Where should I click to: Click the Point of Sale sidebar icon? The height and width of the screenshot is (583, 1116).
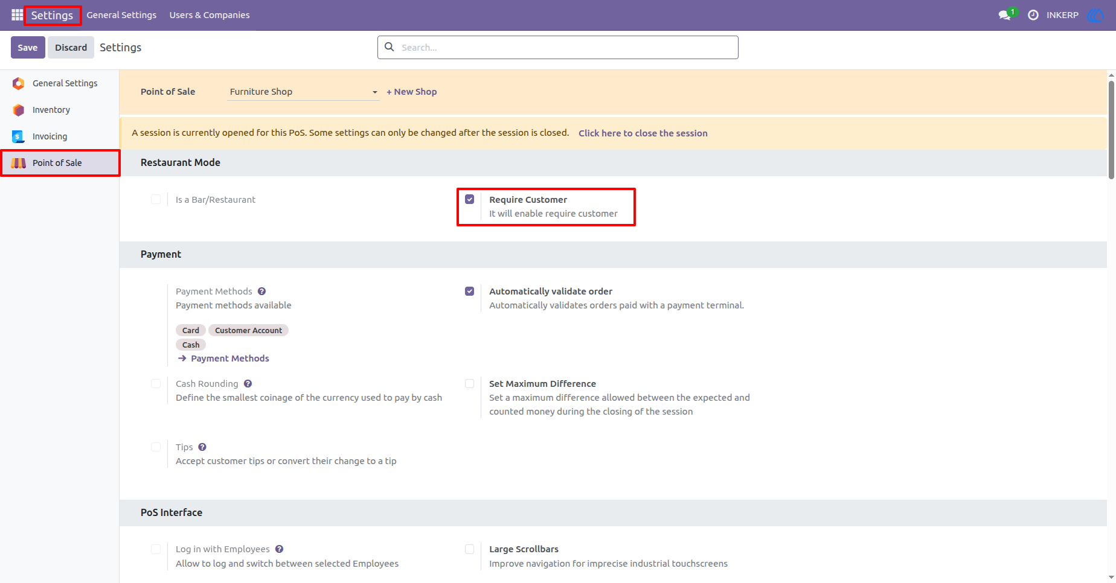18,163
